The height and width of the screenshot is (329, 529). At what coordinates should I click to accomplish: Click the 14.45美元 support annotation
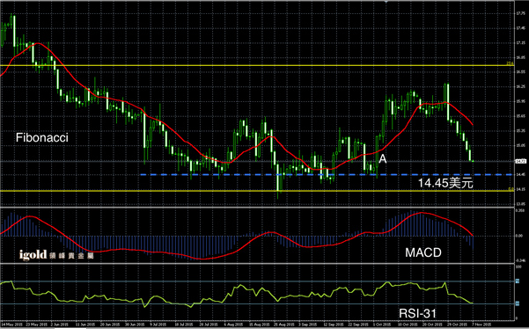point(445,183)
